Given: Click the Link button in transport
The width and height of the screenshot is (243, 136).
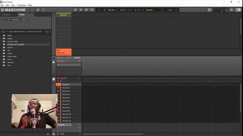Looking at the screenshot, I should [x=99, y=10].
